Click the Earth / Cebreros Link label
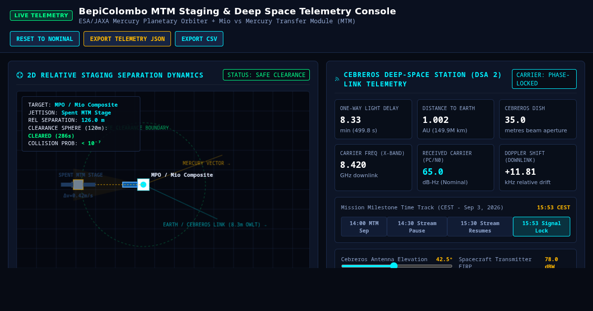593x311 pixels. point(215,225)
